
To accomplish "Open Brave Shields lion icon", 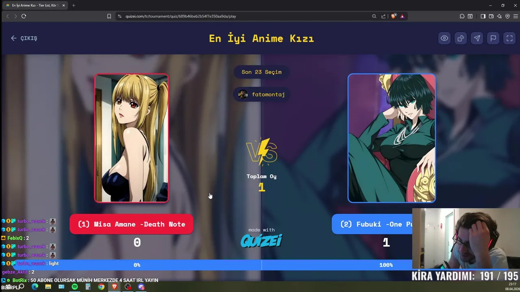I will (393, 16).
